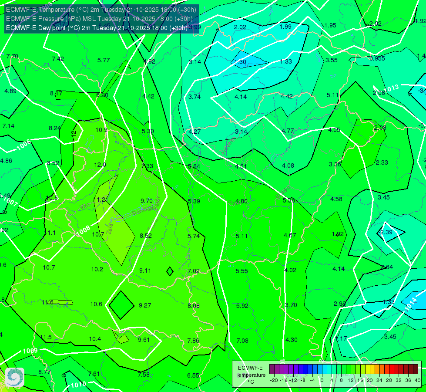Screen dimensions: 426x392
Task: Click the 4.05 dew point value
Action: tap(334, 130)
